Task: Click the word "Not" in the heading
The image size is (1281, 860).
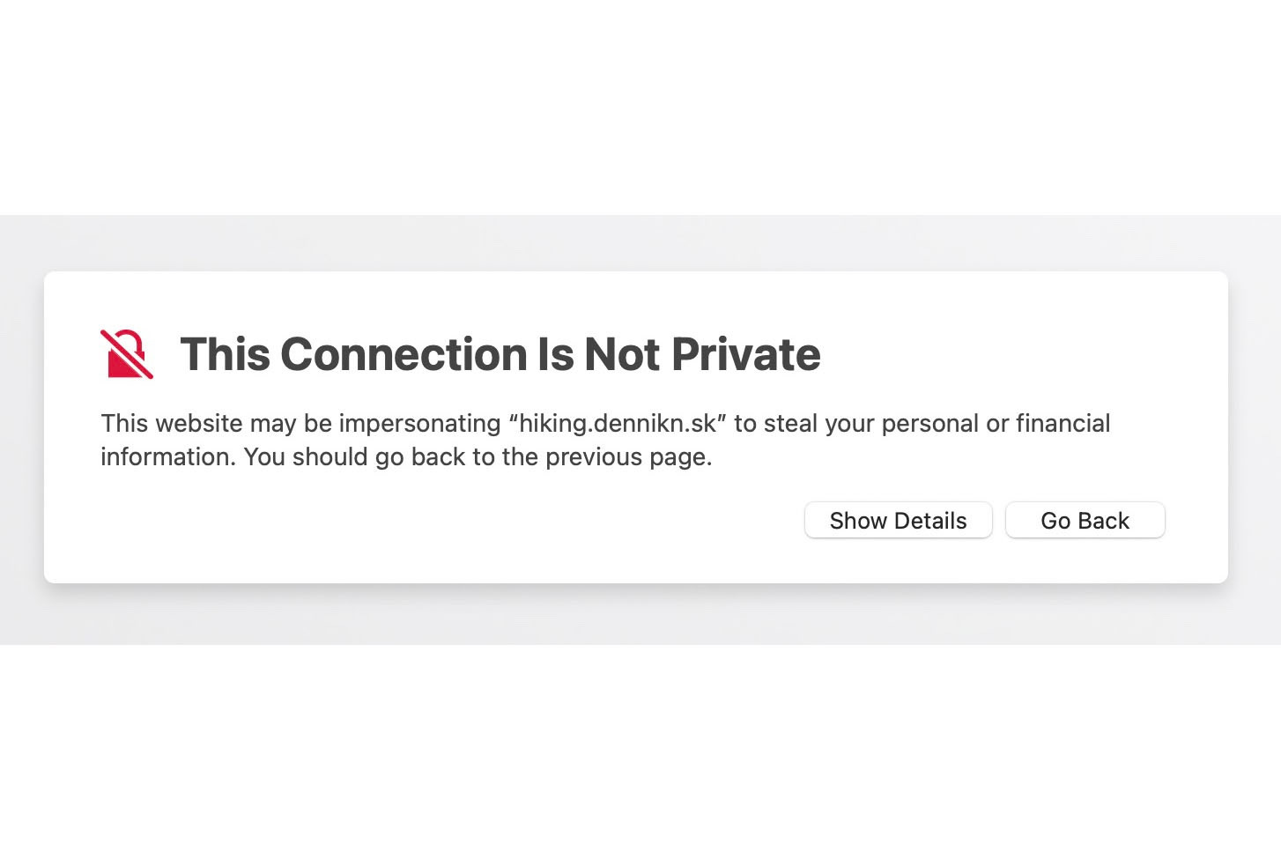Action: pyautogui.click(x=622, y=354)
